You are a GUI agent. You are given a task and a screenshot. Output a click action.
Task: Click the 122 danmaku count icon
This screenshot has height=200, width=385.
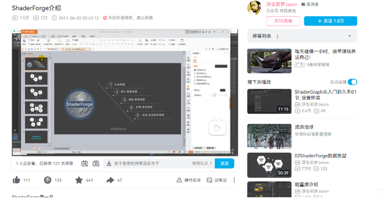coord(36,18)
